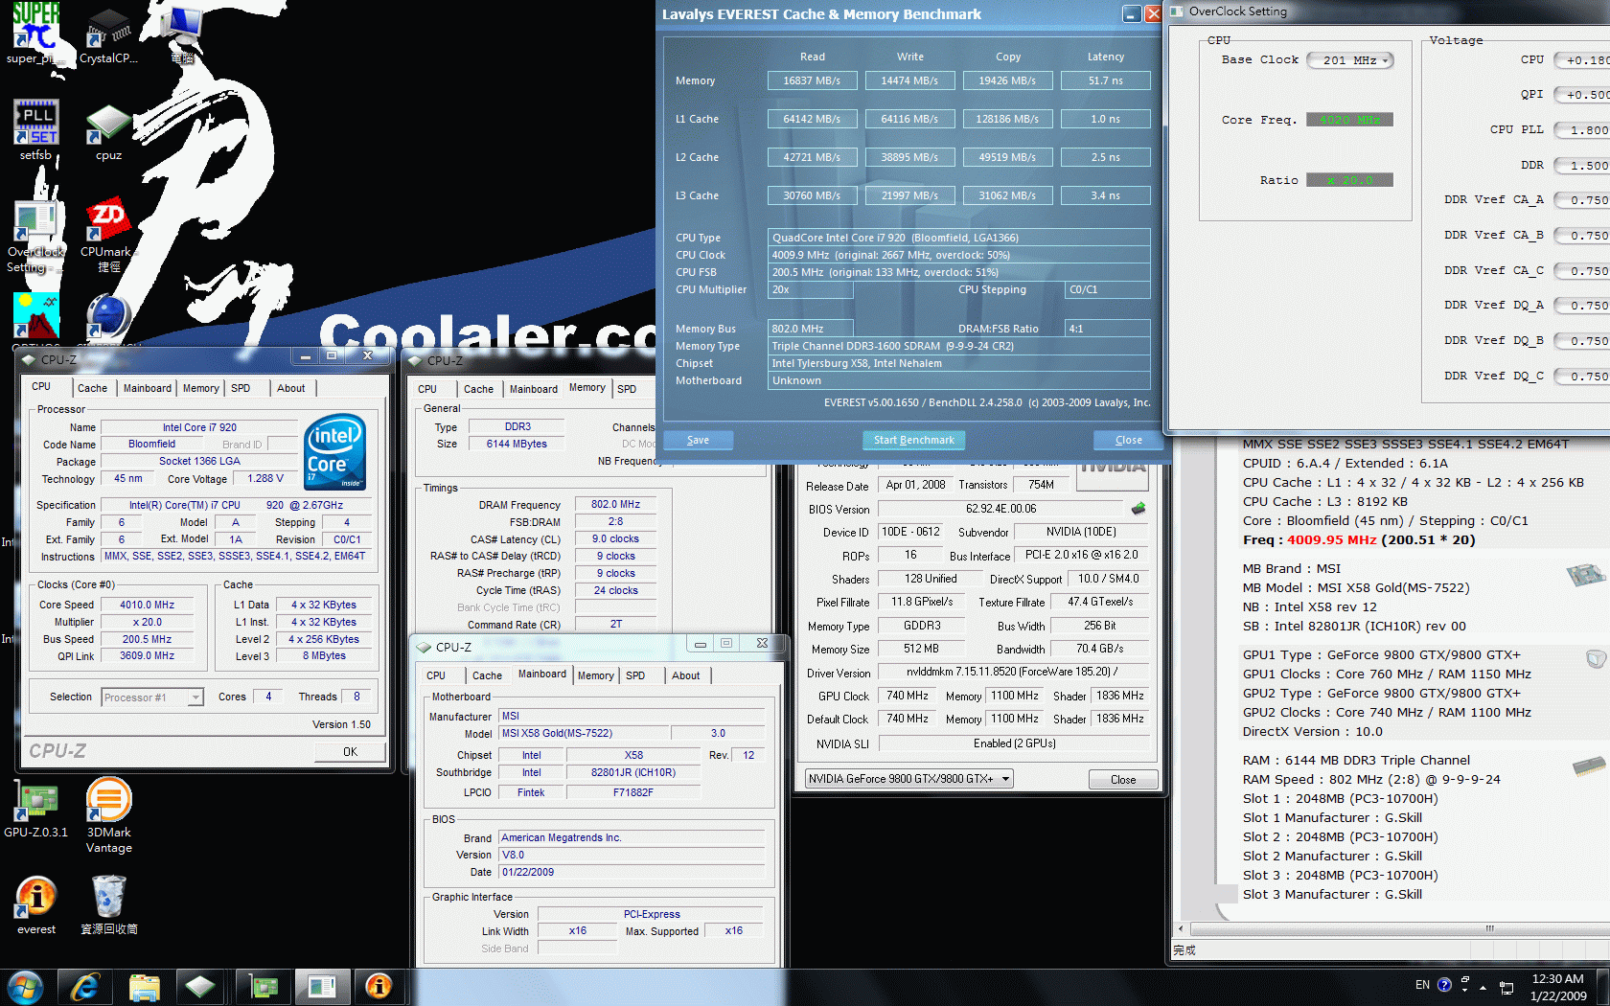
Task: Click the GPU chip image beside GPU1 Type
Action: point(1596,658)
